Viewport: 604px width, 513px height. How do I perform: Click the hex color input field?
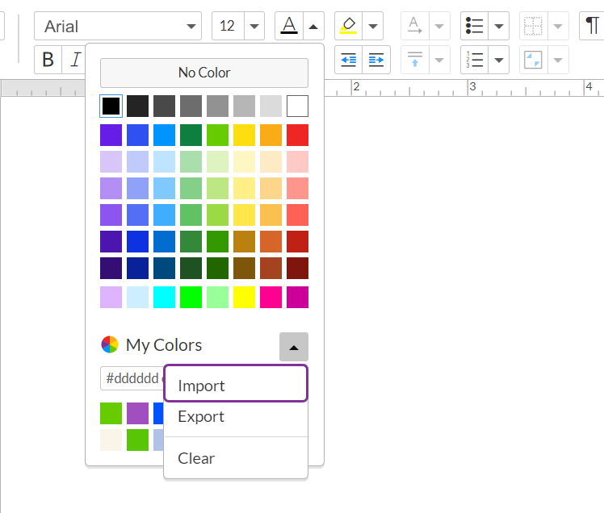click(132, 378)
